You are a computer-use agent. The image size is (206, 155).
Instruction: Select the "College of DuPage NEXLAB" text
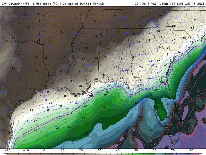83,4
